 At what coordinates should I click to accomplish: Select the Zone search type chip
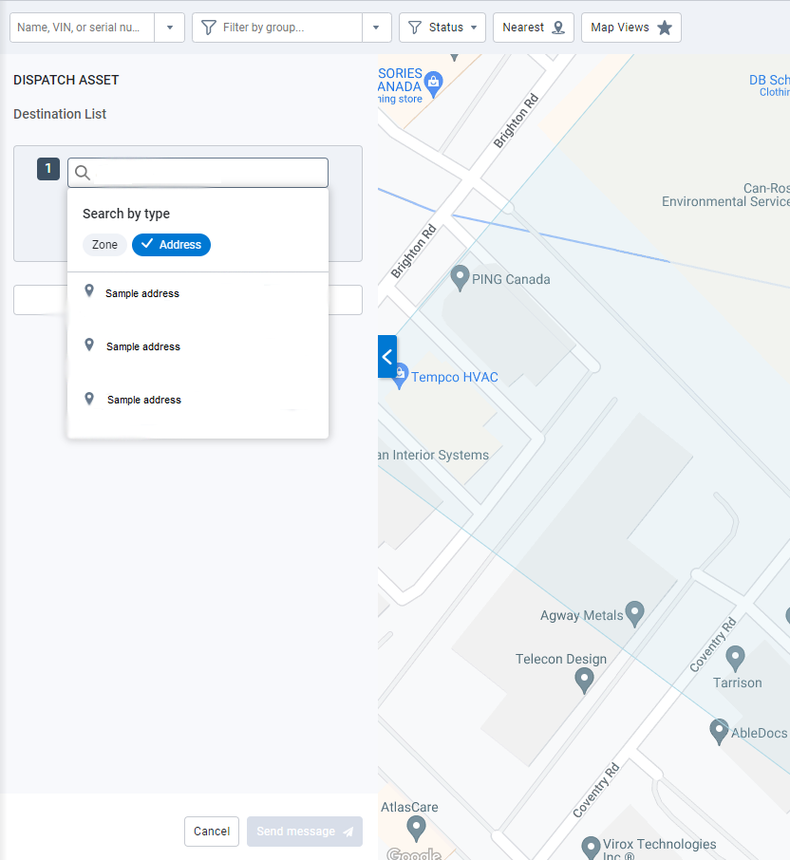pyautogui.click(x=104, y=245)
